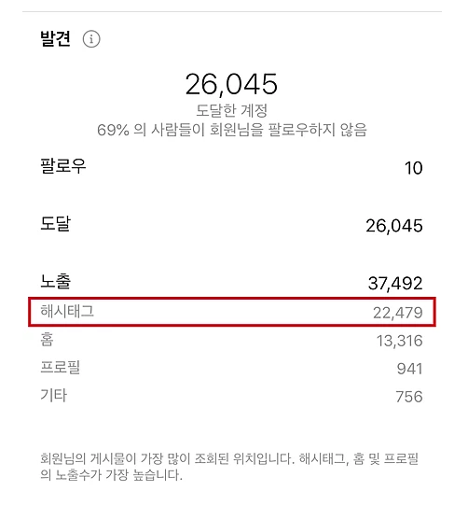Tap the 해시태그 count 22,479
The image size is (468, 505).
(398, 313)
